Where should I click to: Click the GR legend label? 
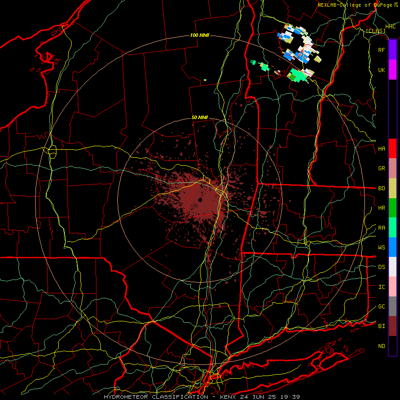coord(381,168)
